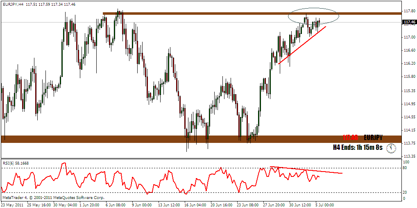
Task: Click the 114.95 price axis label
Action: click(x=410, y=104)
